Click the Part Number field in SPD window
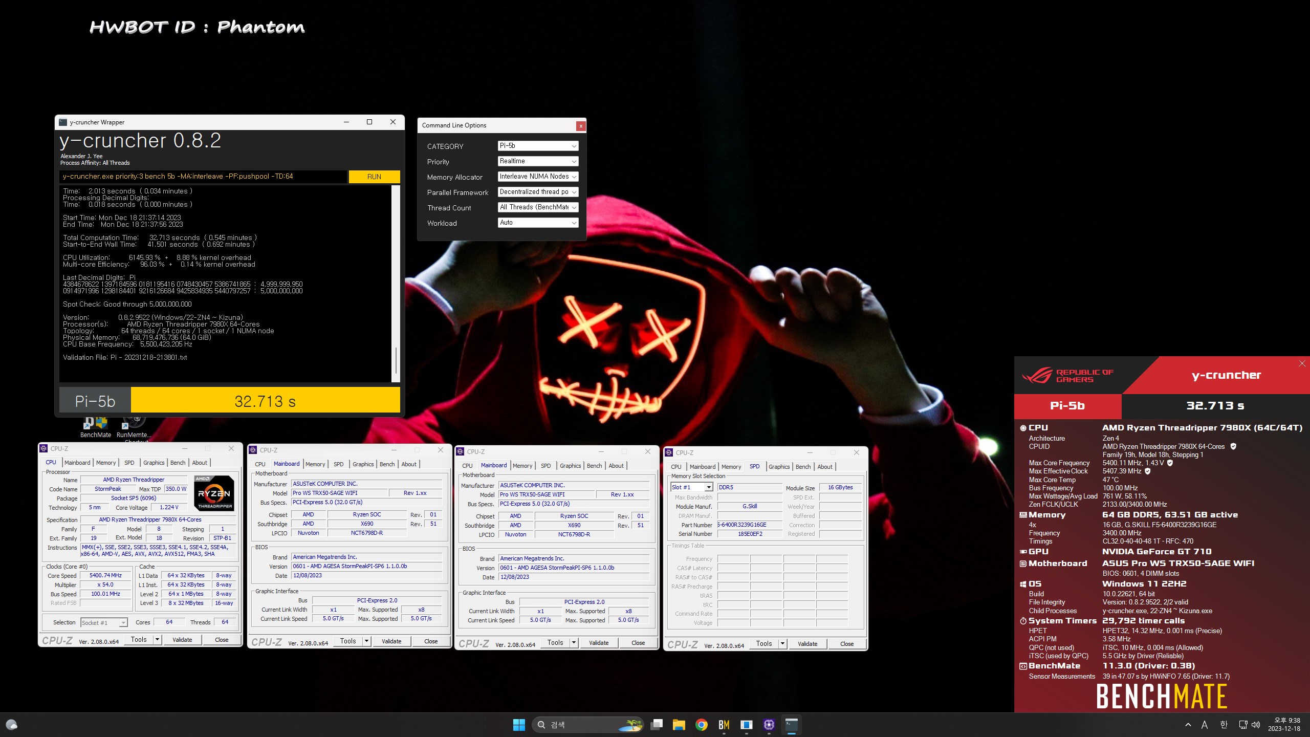Image resolution: width=1310 pixels, height=737 pixels. (x=750, y=525)
